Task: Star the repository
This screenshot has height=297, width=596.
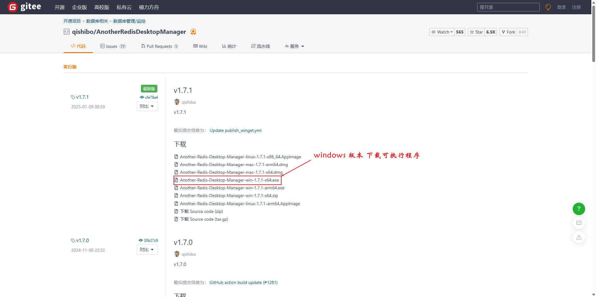Action: (476, 32)
